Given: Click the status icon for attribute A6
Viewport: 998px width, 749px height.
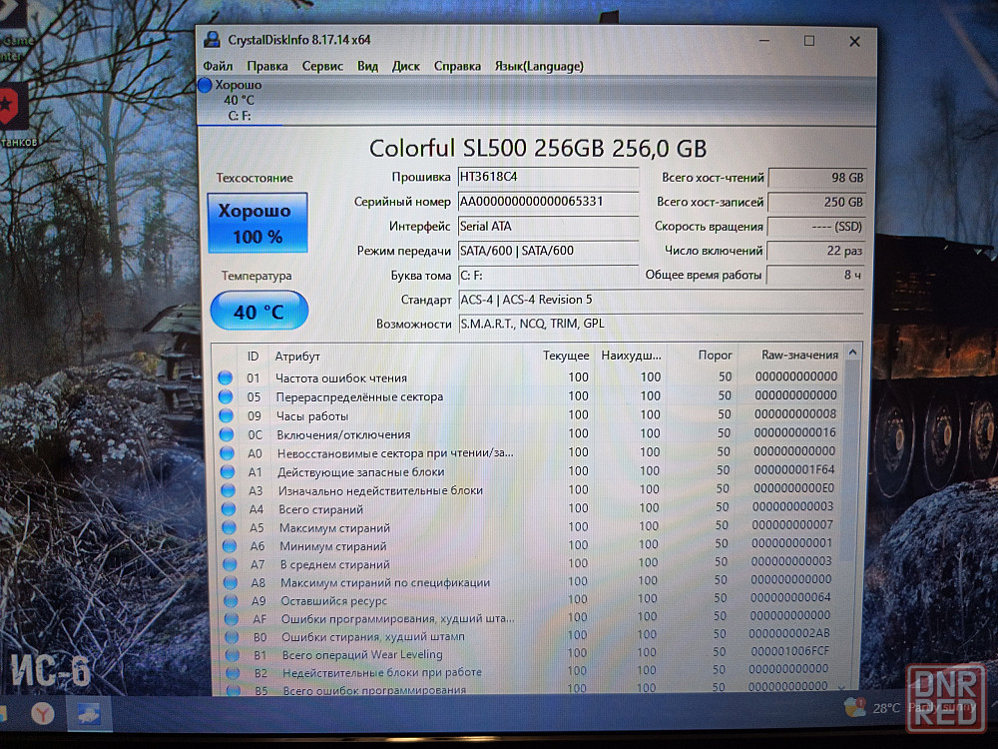Looking at the screenshot, I should coord(230,546).
